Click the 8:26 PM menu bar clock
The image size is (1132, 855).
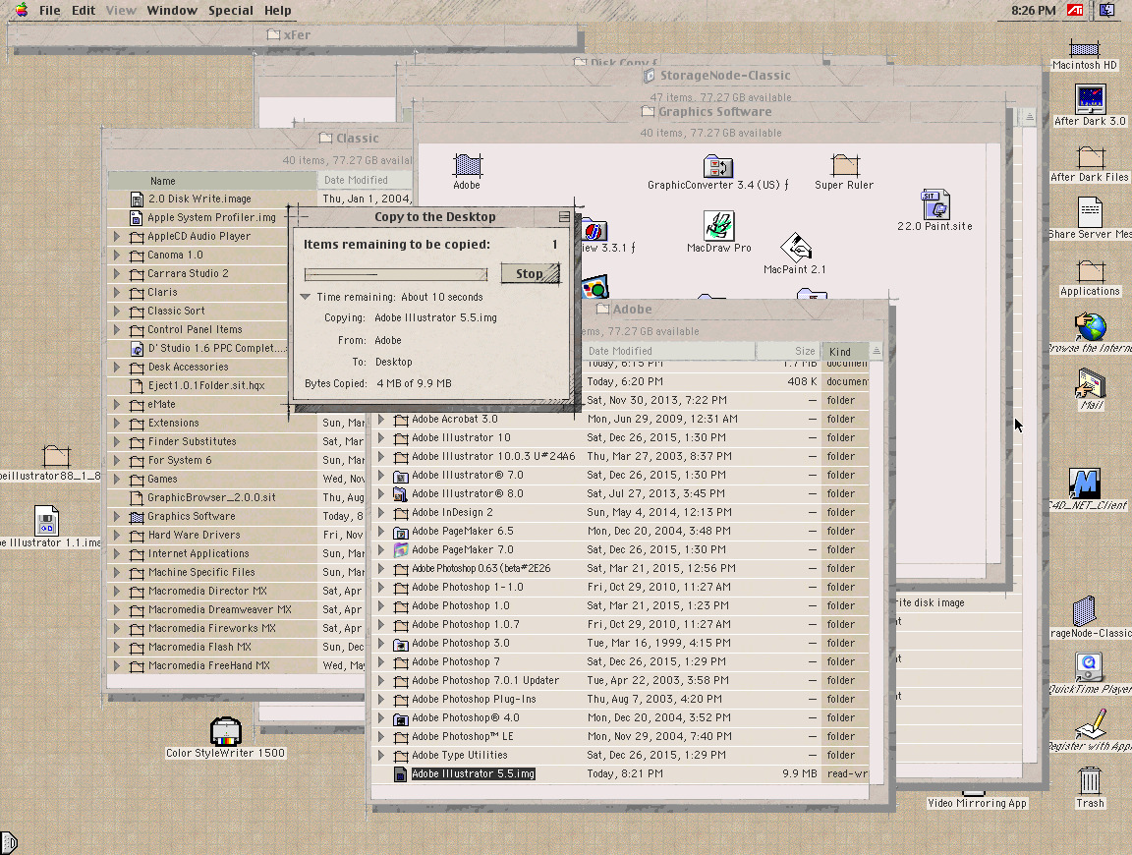click(x=1033, y=10)
